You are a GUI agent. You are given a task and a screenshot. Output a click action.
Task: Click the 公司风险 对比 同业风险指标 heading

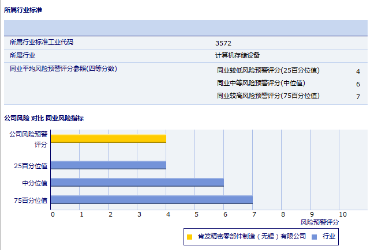click(x=44, y=118)
